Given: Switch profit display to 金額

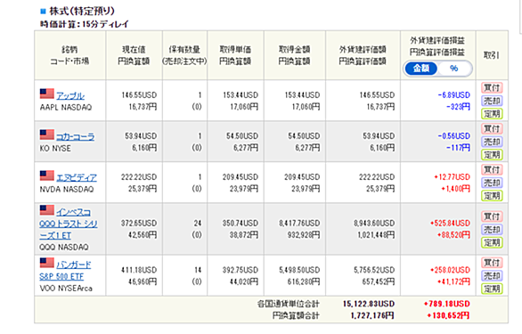Looking at the screenshot, I should tap(420, 69).
